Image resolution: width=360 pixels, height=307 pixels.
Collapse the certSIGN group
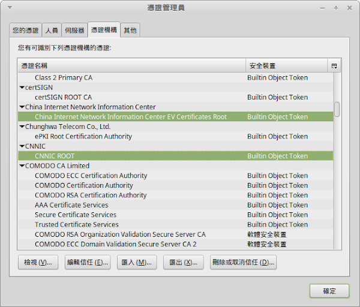[x=22, y=88]
